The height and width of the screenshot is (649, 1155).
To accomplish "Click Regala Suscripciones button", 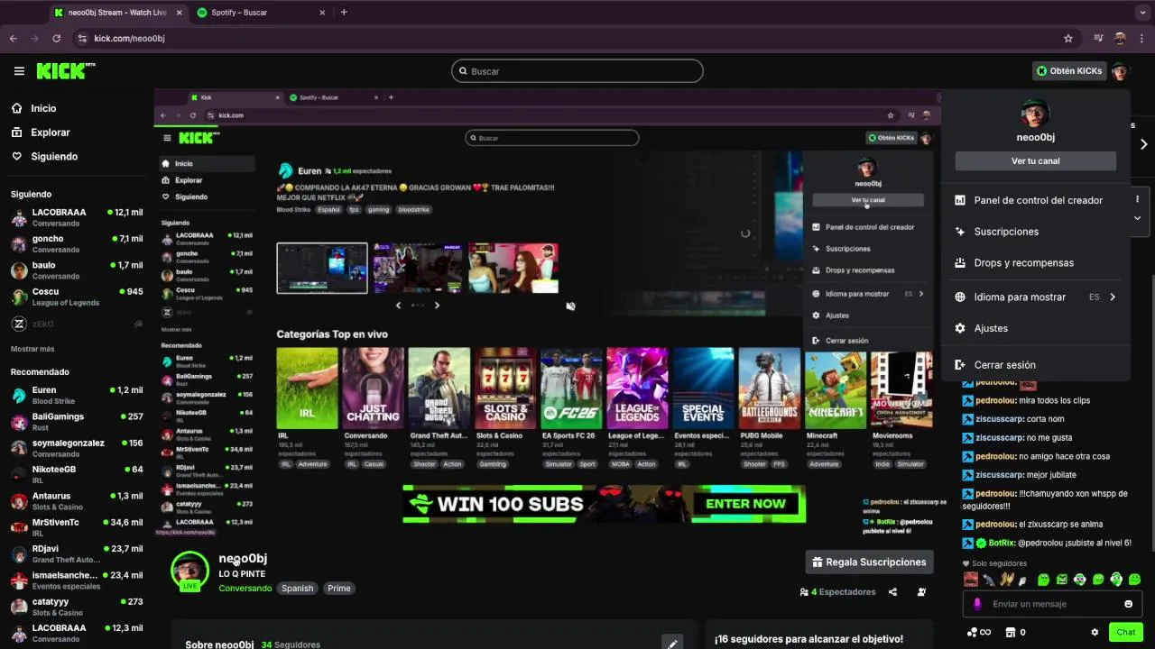I will (870, 562).
